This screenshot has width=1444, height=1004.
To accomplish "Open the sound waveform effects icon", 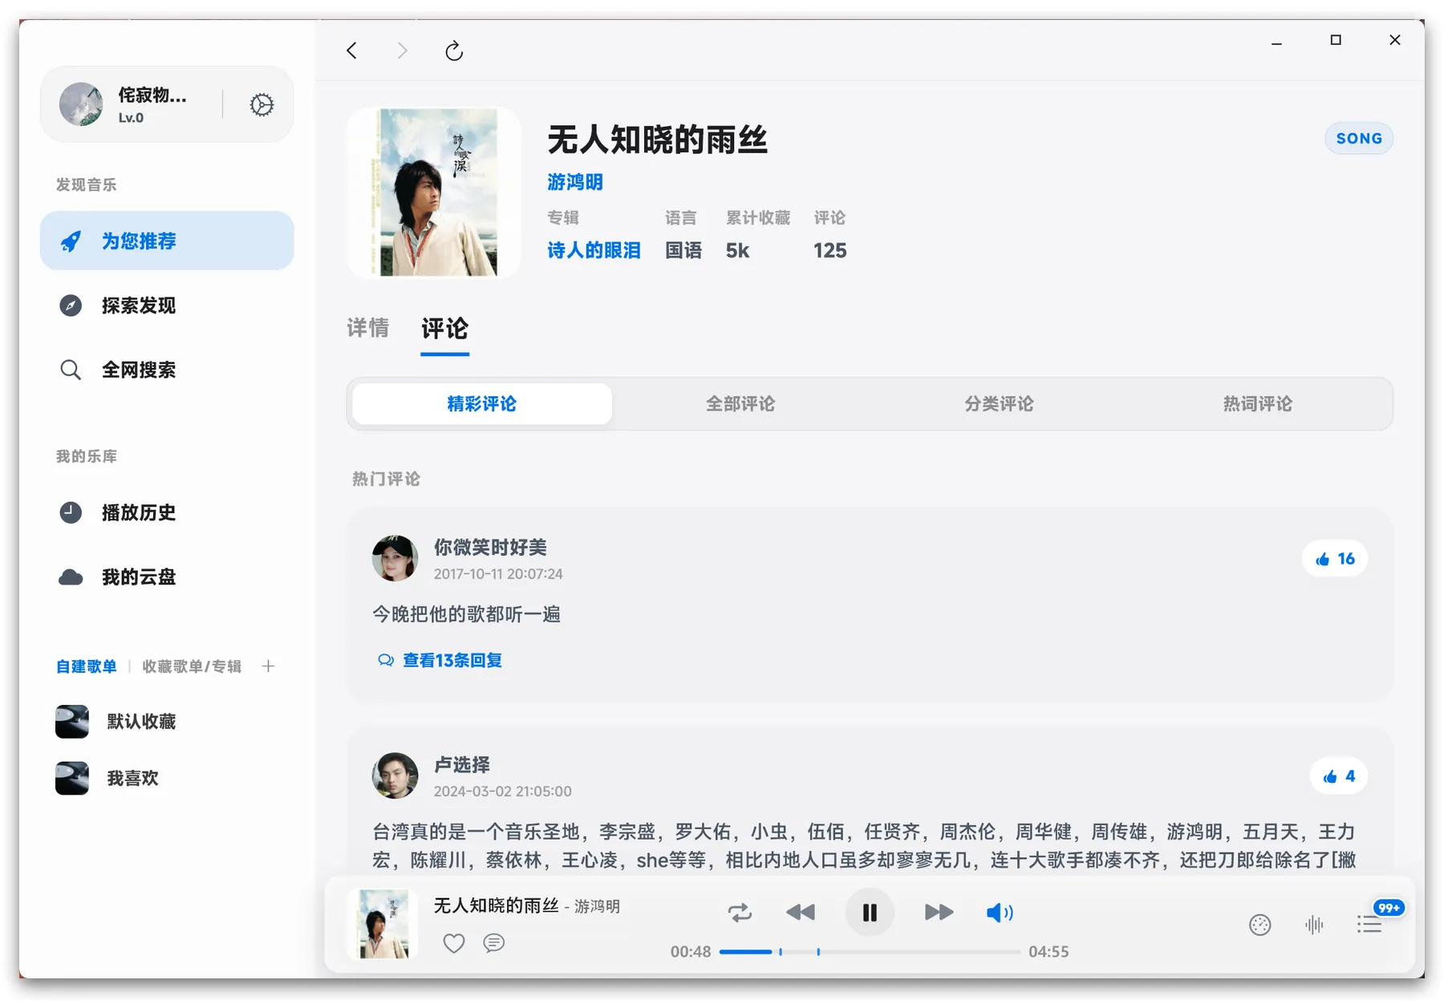I will pyautogui.click(x=1314, y=925).
